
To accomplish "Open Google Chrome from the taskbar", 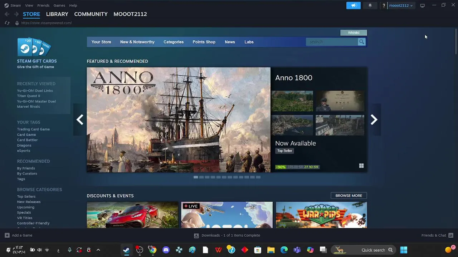I will point(153,250).
